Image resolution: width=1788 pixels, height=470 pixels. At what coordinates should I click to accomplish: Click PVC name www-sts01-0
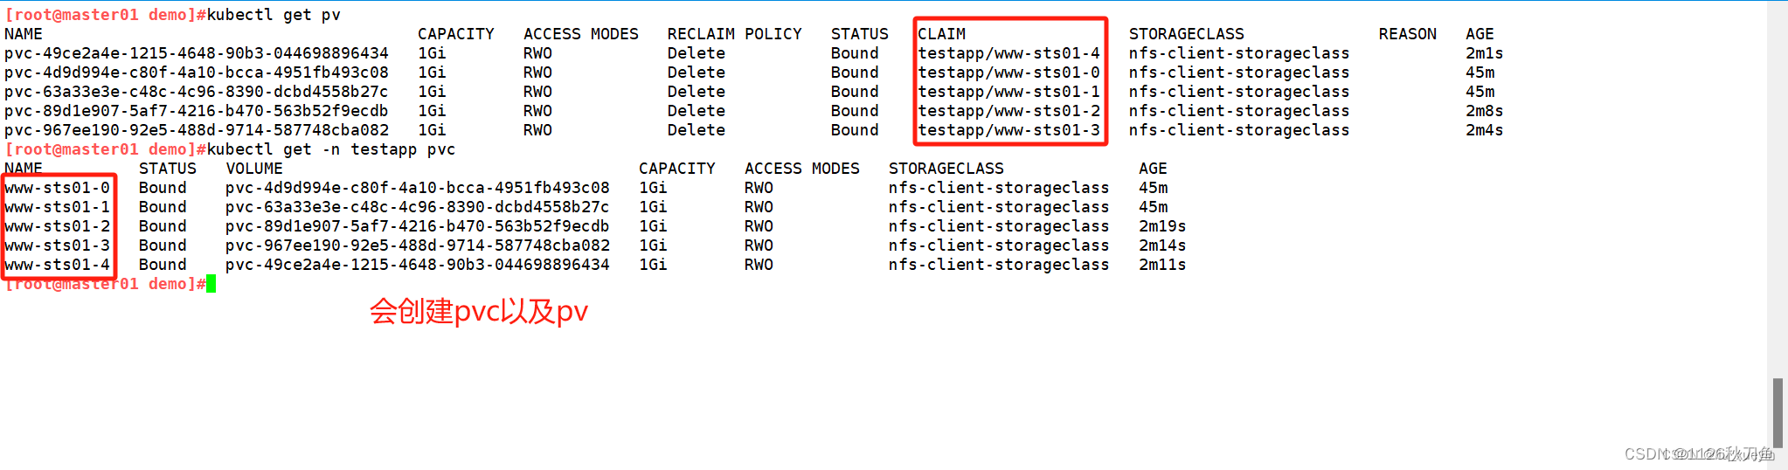pyautogui.click(x=58, y=188)
